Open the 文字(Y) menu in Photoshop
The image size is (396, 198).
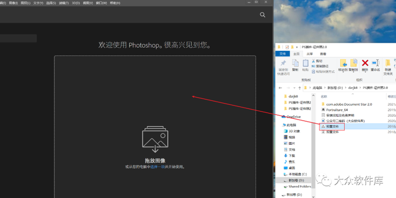[x=38, y=3]
